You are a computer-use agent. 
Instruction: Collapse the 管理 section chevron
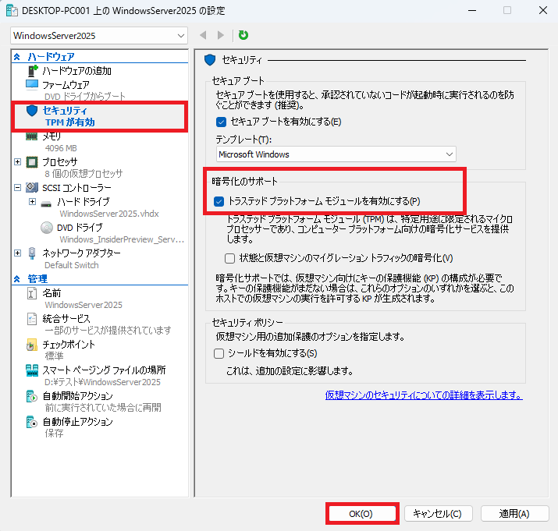(16, 279)
